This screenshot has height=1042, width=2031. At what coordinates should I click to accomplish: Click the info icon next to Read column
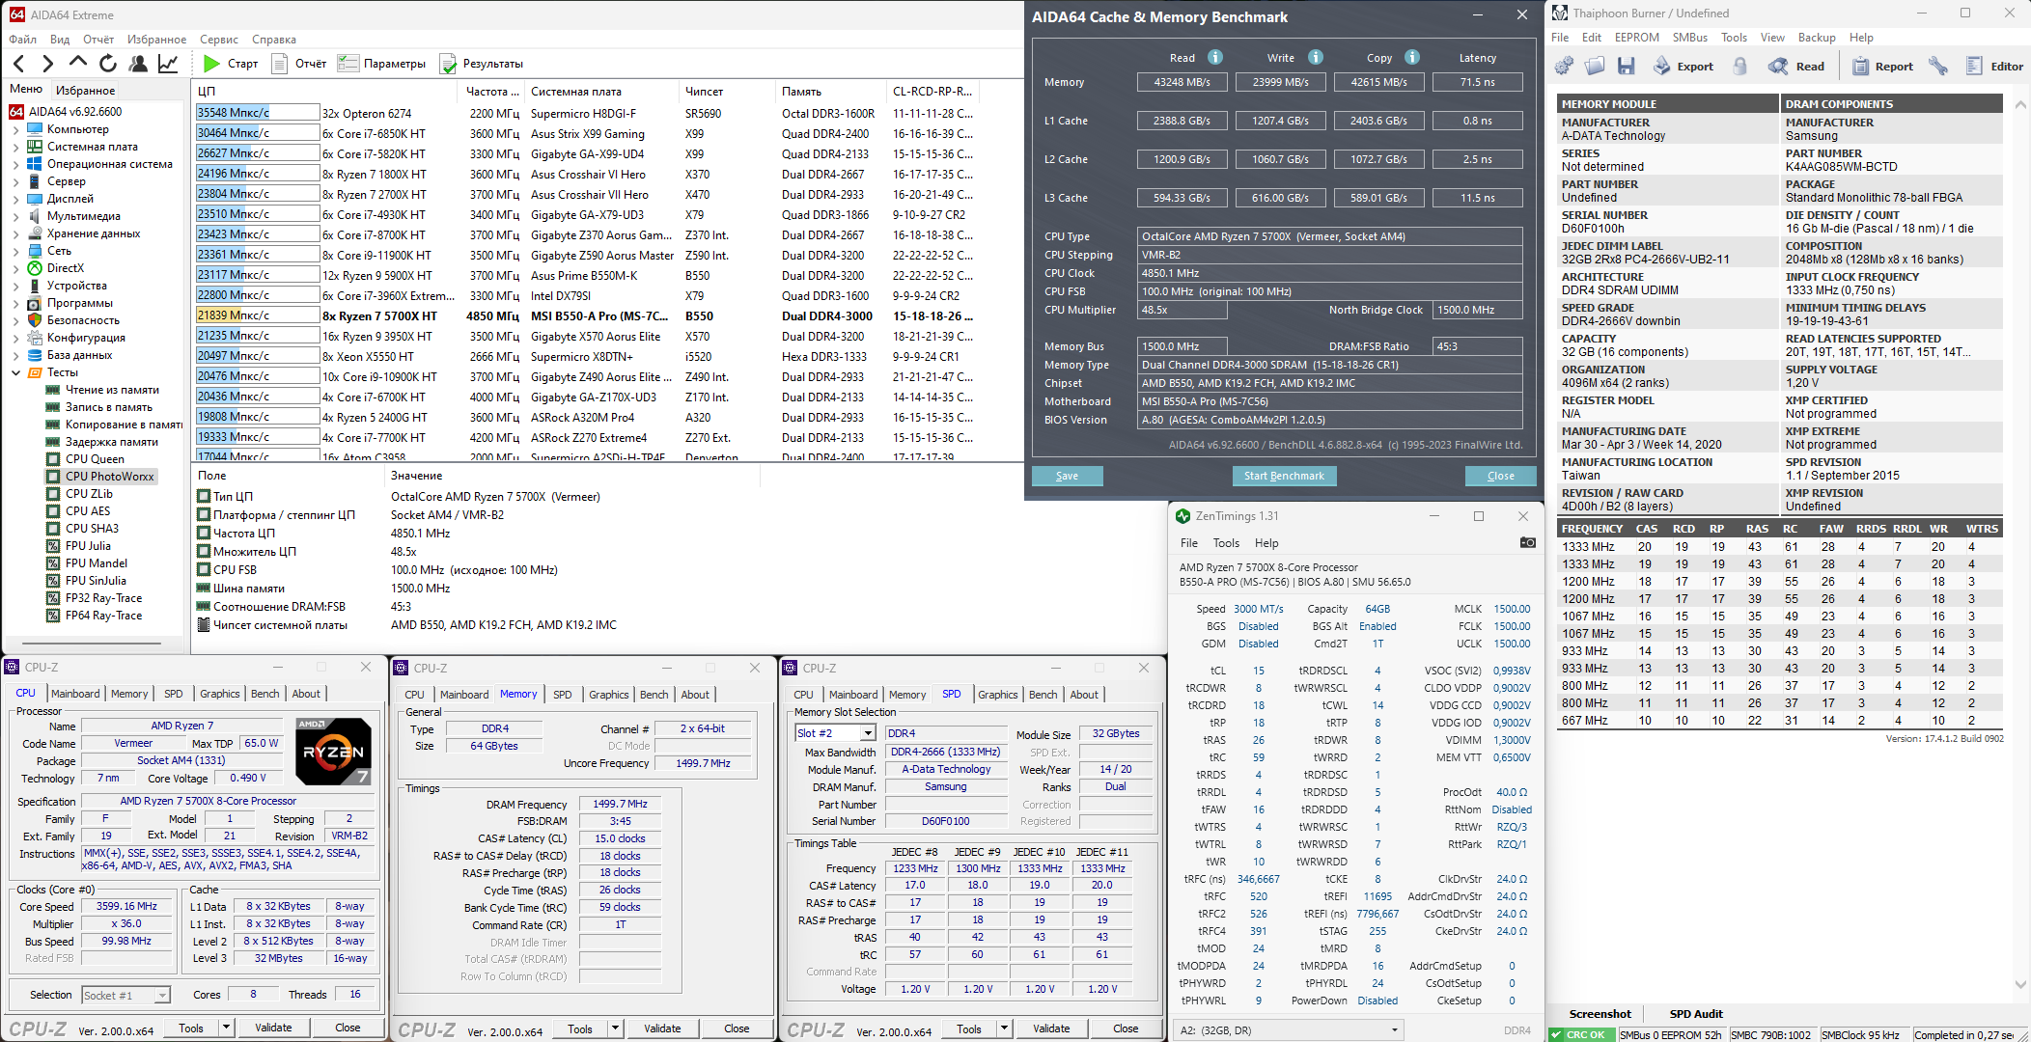point(1215,57)
